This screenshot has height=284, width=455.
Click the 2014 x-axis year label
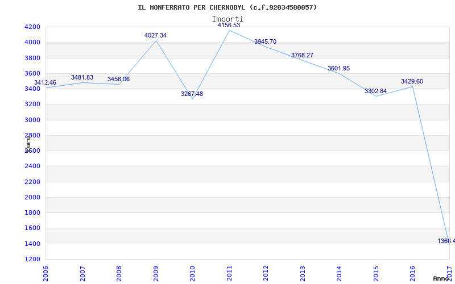click(339, 273)
